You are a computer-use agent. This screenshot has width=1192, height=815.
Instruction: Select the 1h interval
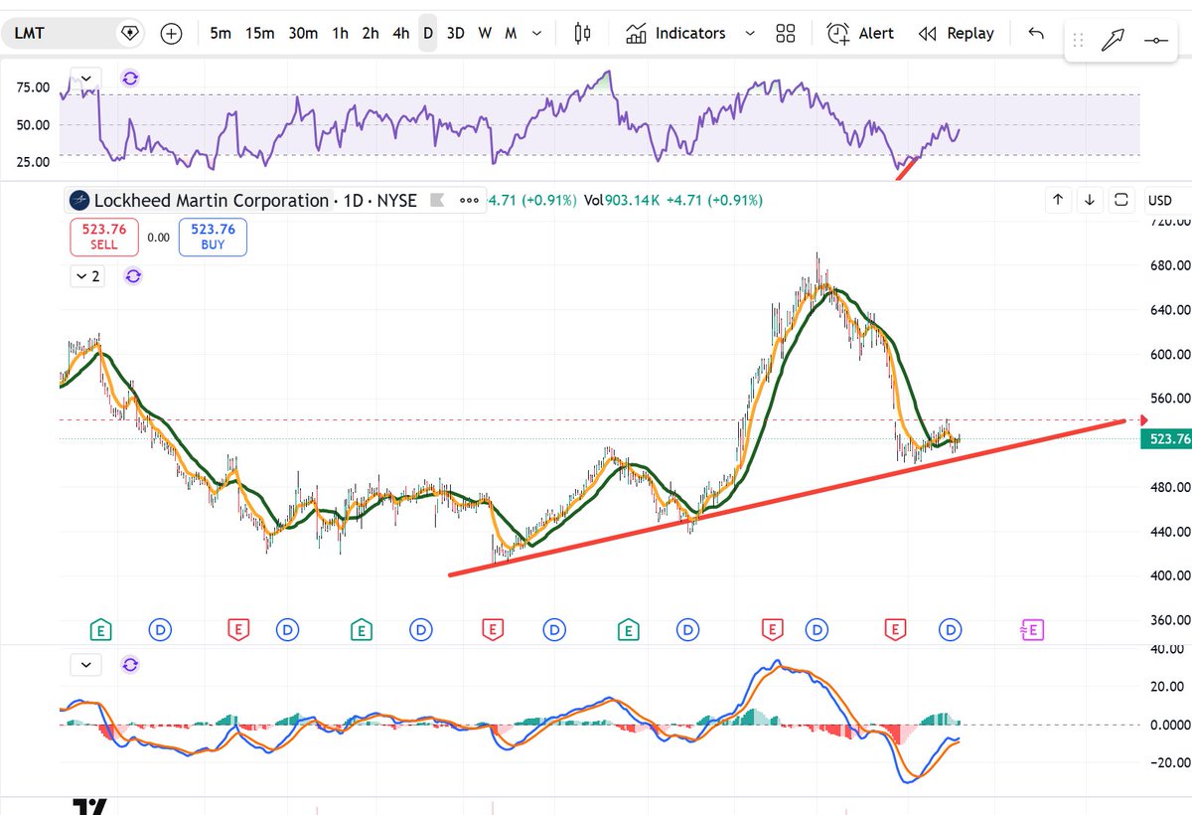[340, 33]
